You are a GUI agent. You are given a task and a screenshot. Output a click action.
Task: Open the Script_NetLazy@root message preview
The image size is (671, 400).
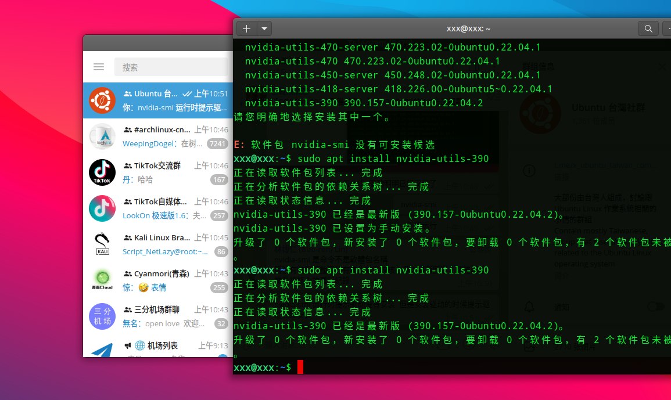pos(165,252)
